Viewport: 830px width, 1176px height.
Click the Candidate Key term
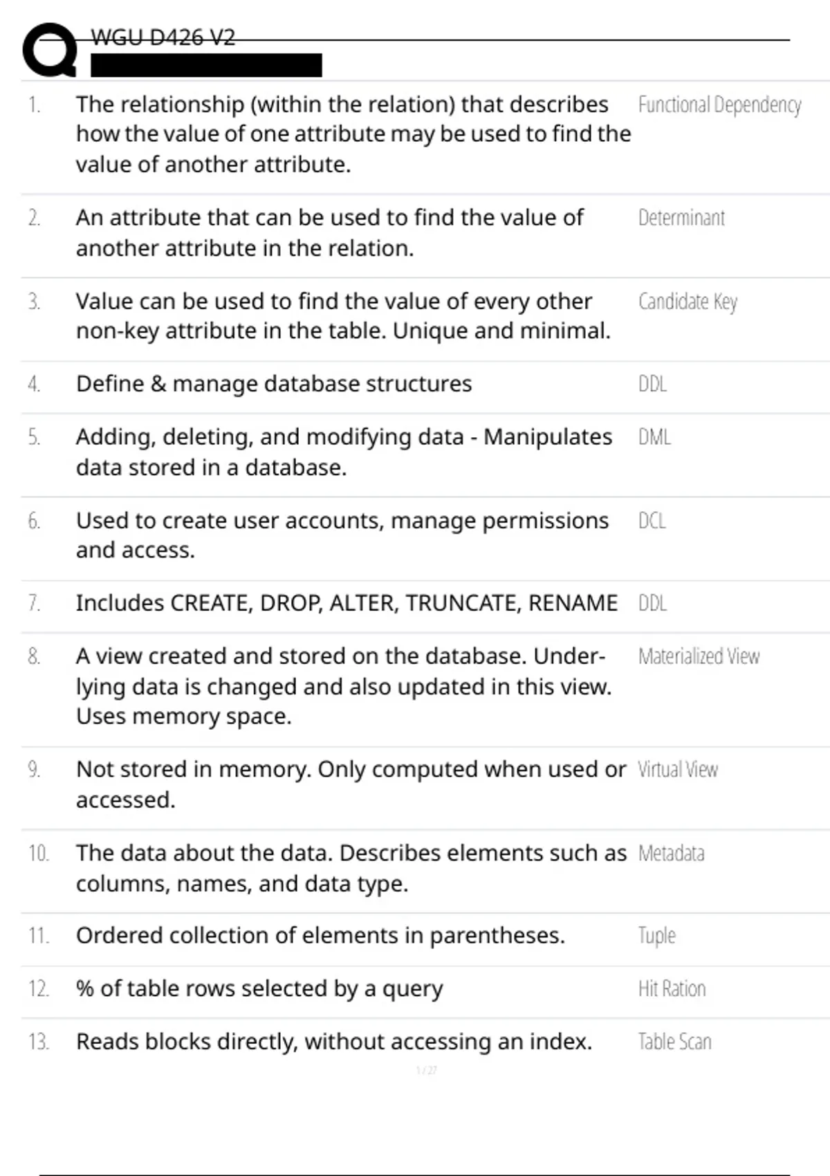[688, 302]
